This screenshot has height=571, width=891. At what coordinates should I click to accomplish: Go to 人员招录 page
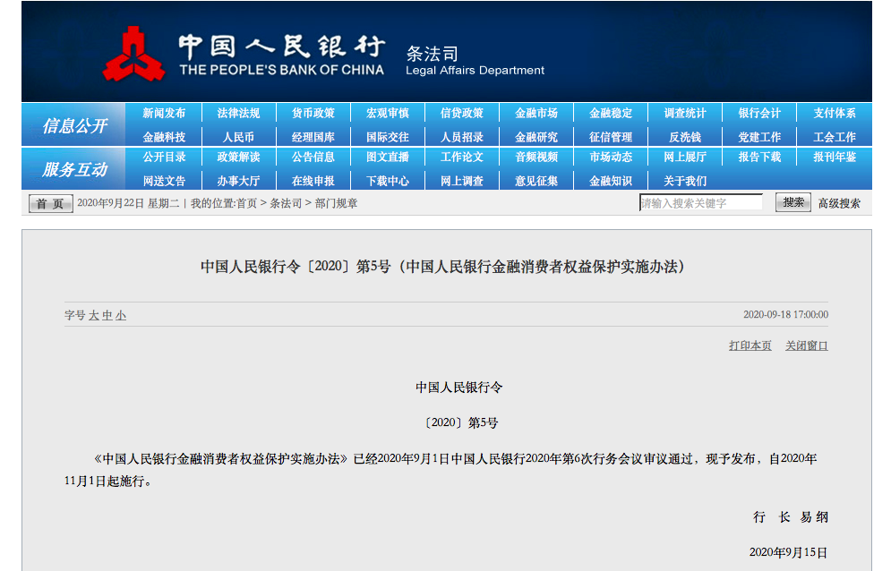point(462,137)
